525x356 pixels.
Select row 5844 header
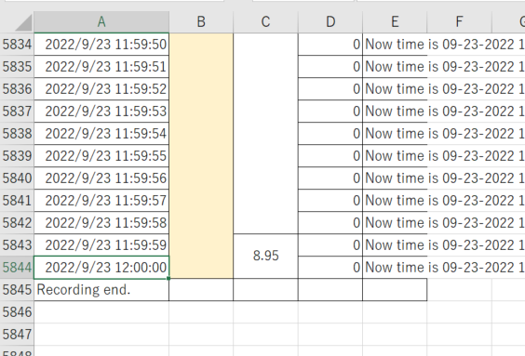pyautogui.click(x=17, y=268)
